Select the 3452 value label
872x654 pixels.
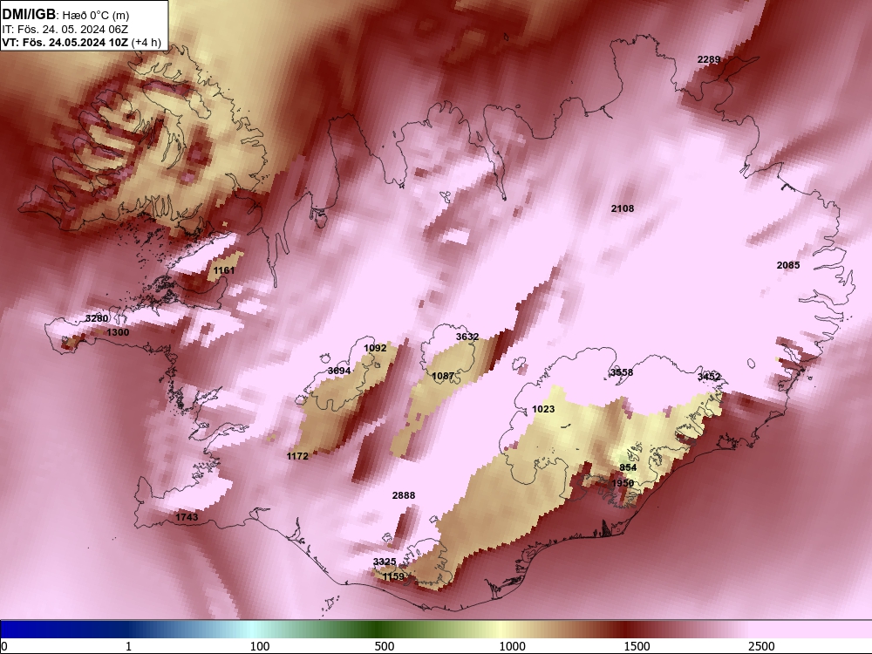pyautogui.click(x=709, y=377)
